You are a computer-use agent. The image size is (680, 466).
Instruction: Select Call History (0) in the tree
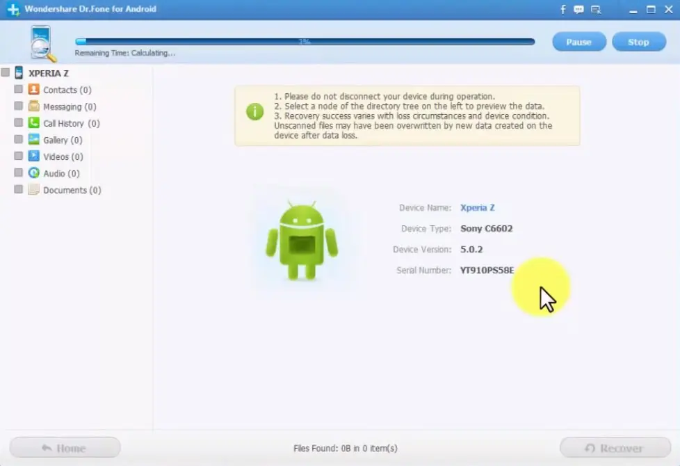point(72,123)
